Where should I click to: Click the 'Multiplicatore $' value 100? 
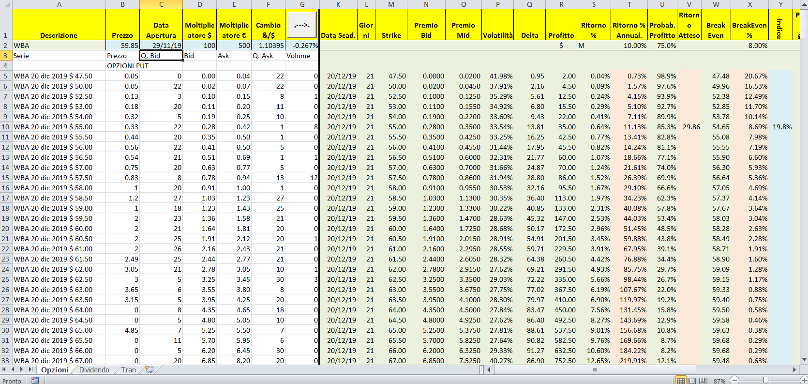coord(200,46)
